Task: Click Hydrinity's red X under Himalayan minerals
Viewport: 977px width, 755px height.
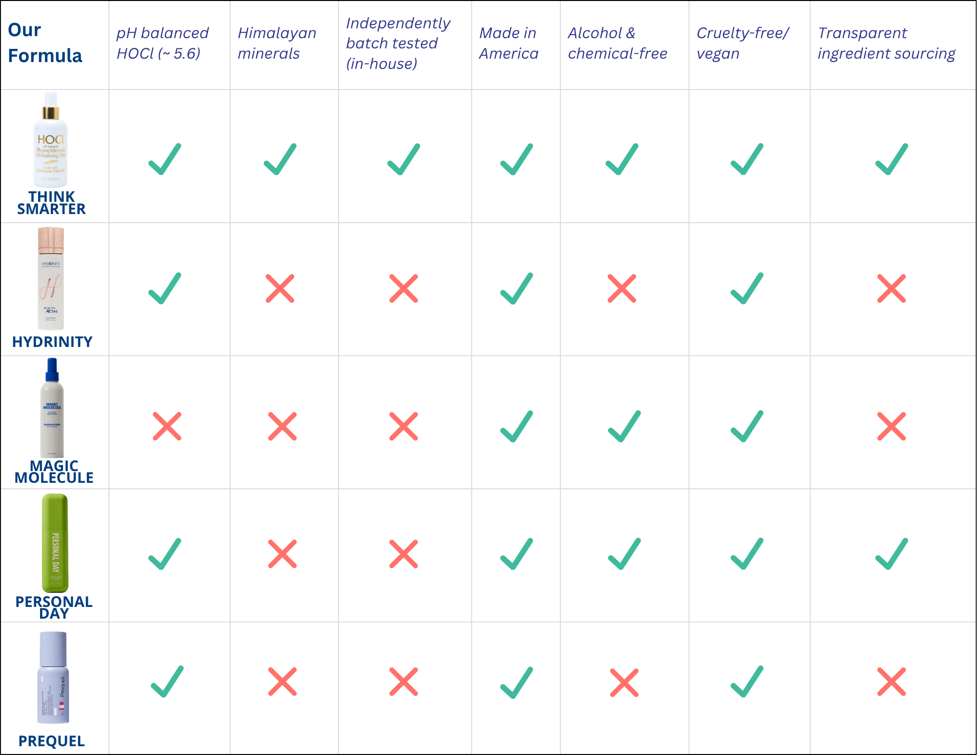Action: [280, 288]
